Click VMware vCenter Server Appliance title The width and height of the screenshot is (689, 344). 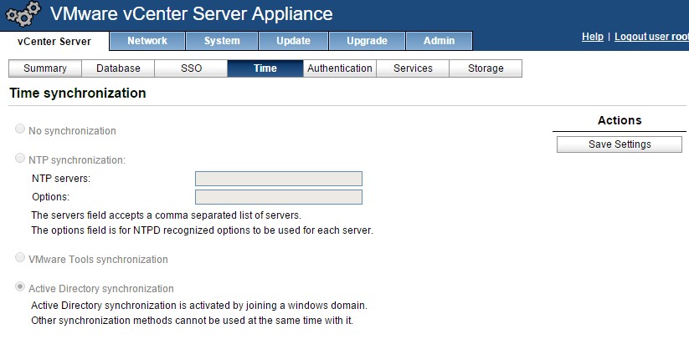[192, 13]
